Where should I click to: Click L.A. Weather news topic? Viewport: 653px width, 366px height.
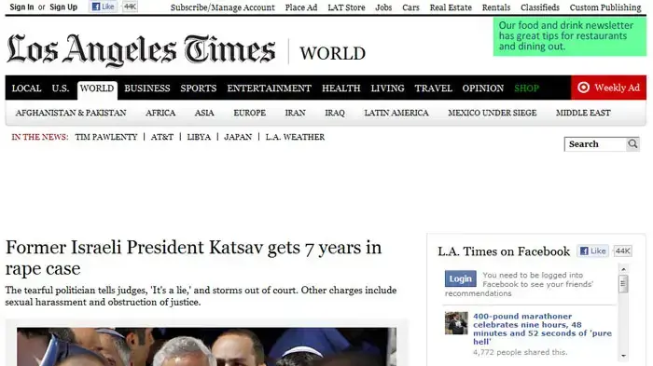295,137
